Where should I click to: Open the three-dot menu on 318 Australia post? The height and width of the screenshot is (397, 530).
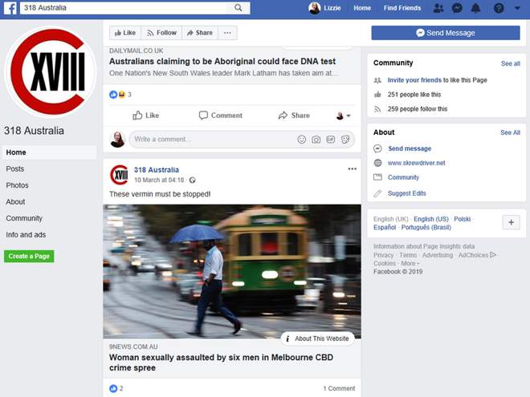pos(352,169)
